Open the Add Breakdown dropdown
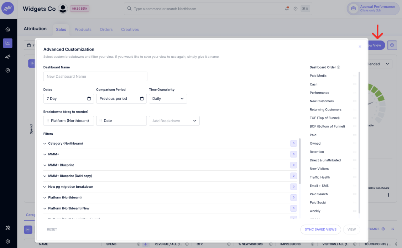Image resolution: width=402 pixels, height=248 pixels. (174, 121)
